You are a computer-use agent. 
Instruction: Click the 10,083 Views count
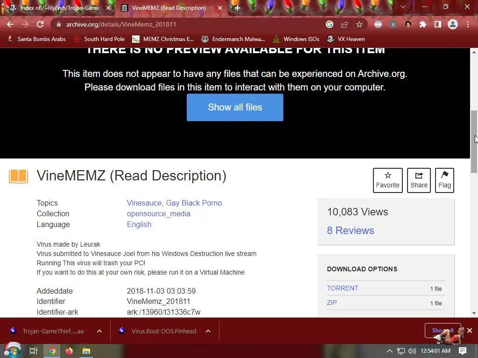point(357,212)
